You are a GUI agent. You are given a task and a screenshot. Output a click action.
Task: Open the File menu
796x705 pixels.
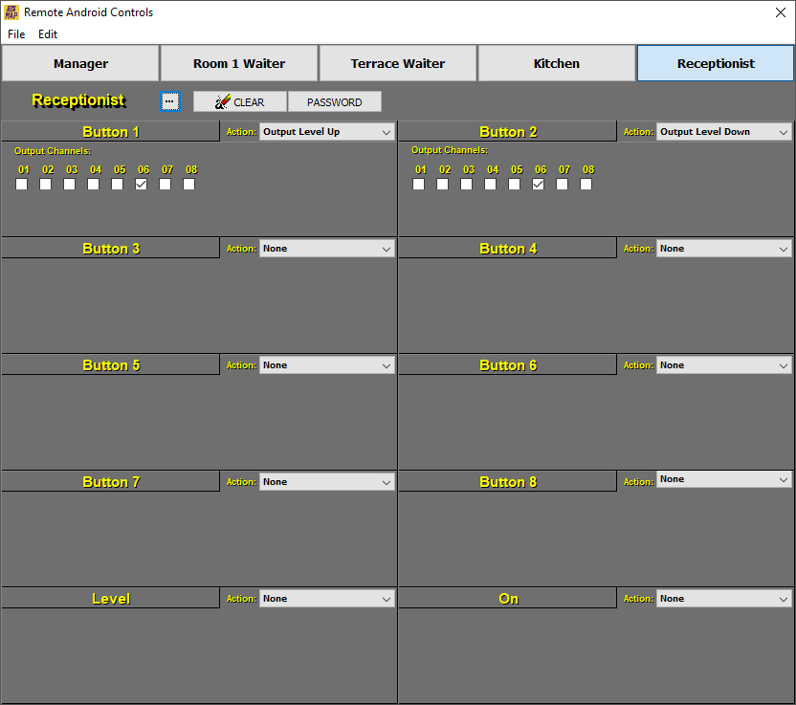tap(15, 33)
